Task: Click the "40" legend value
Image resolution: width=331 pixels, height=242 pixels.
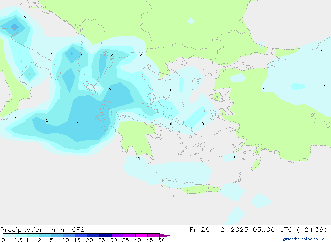Action: 138,240
